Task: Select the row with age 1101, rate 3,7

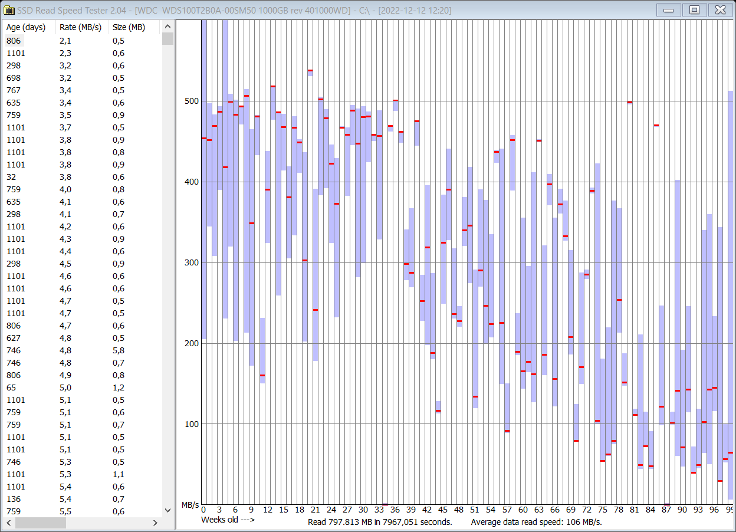Action: (x=83, y=127)
